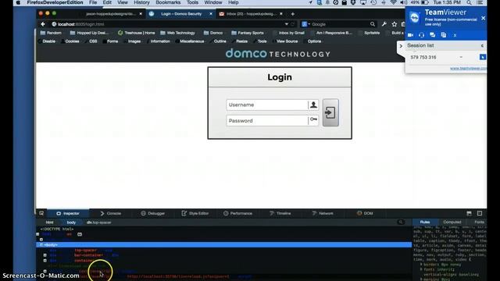This screenshot has width=500, height=281.
Task: Click the wrench developer tools icon
Action: pos(384,24)
